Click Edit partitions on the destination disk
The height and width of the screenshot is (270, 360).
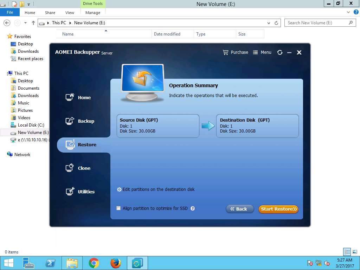tap(156, 189)
